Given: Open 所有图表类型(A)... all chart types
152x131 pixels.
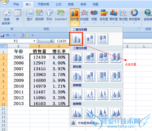Looking at the screenshot, I should click(x=96, y=123).
